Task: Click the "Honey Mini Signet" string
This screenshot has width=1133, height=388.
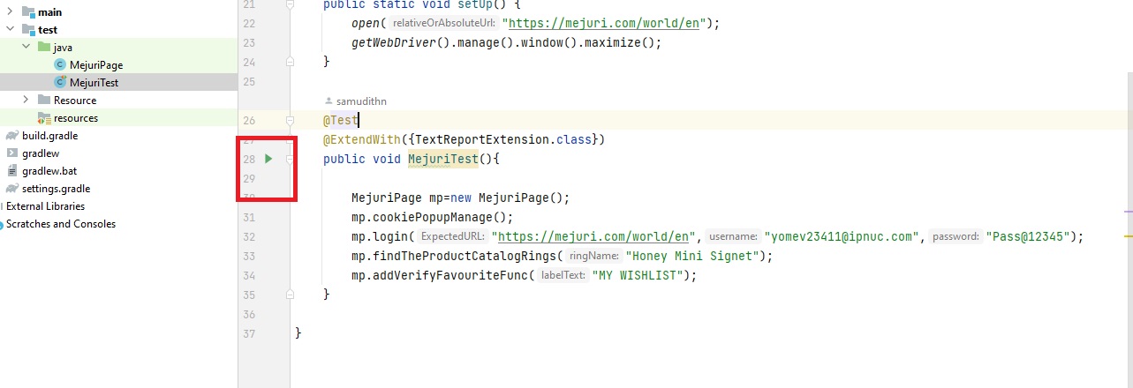Action: tap(691, 256)
